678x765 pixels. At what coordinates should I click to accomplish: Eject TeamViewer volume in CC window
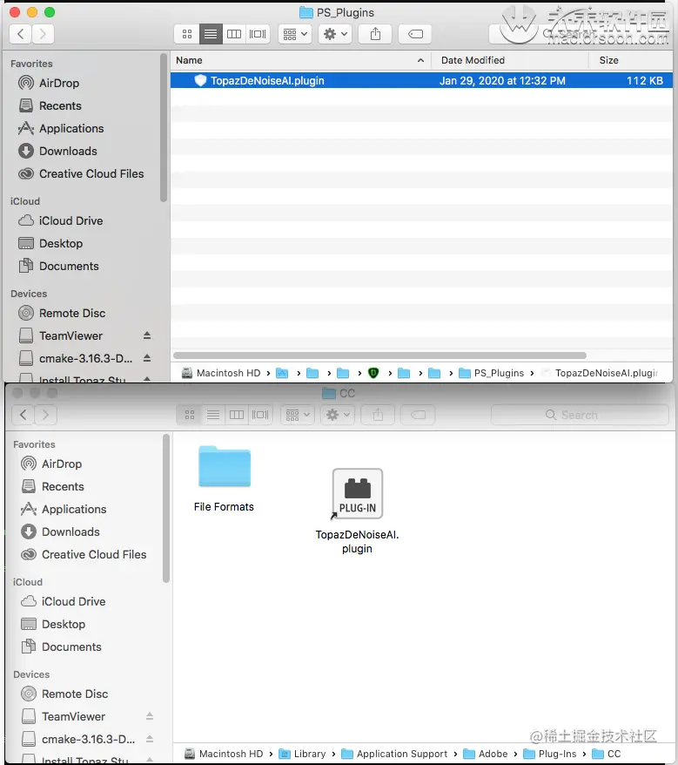coord(150,716)
